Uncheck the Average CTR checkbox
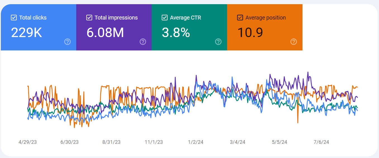Screen dimensions: 379x158 tap(165, 18)
